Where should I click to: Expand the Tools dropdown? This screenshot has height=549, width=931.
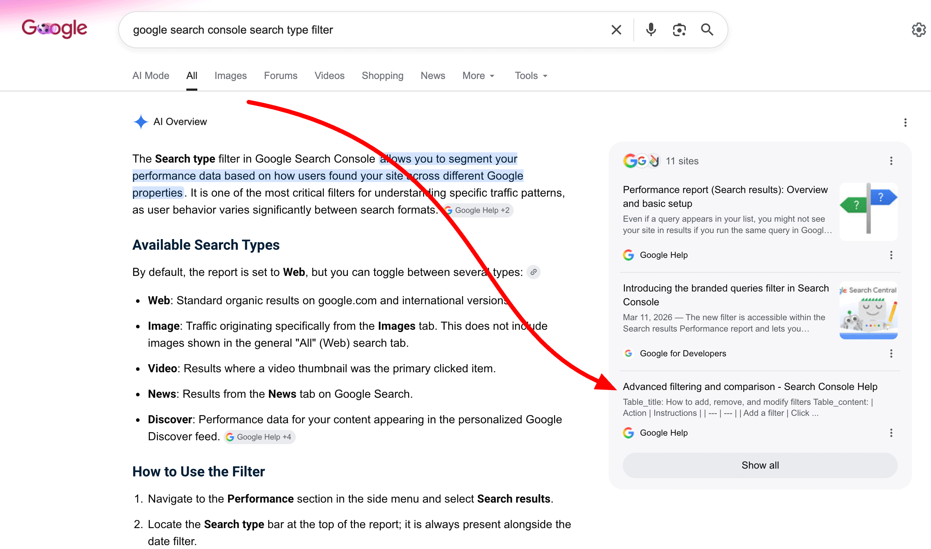(x=531, y=75)
